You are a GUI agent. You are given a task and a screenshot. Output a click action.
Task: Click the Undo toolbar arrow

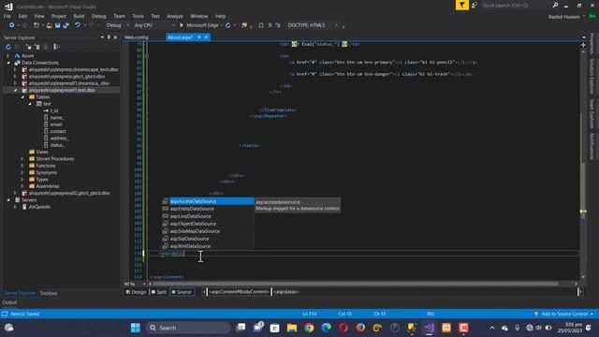(x=78, y=25)
